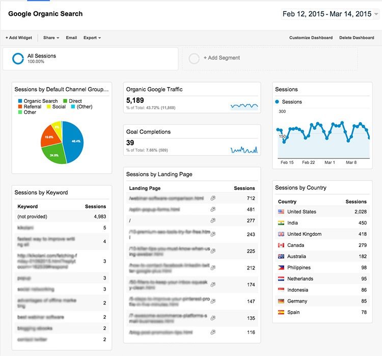Open external link icon for 135-session landing page
This screenshot has height=356, width=382.
pos(213,318)
